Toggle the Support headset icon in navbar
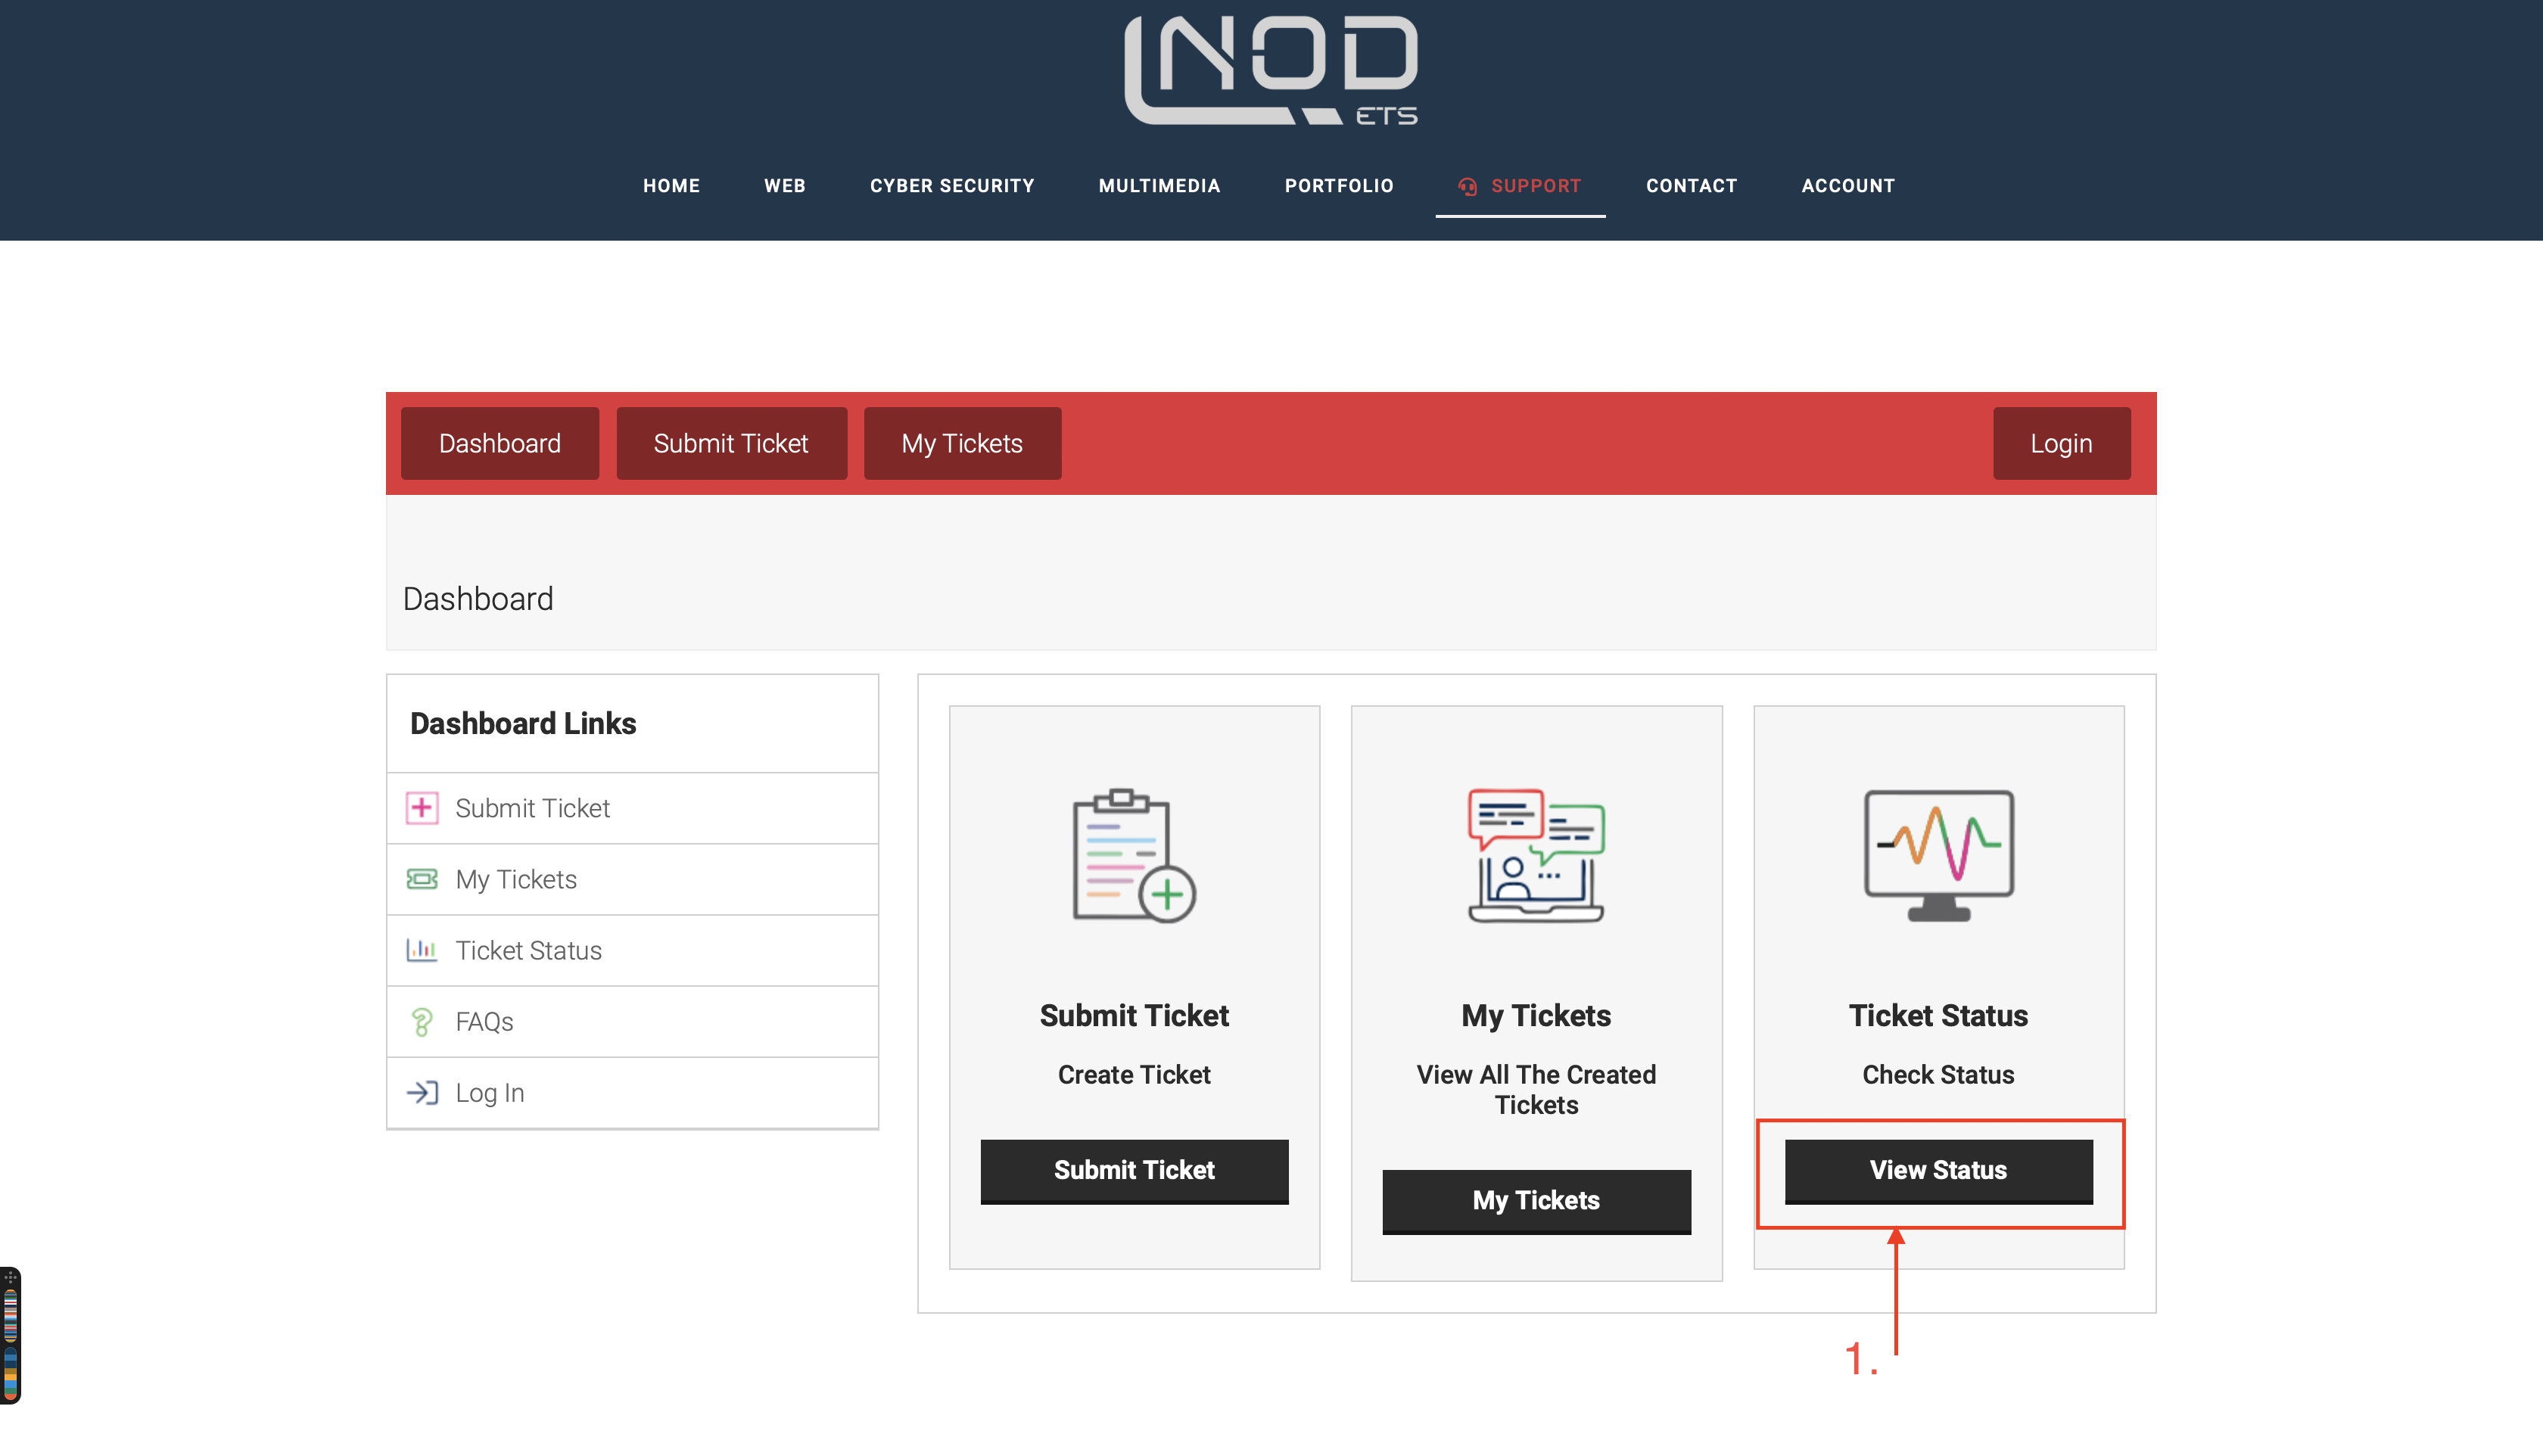 click(x=1467, y=185)
